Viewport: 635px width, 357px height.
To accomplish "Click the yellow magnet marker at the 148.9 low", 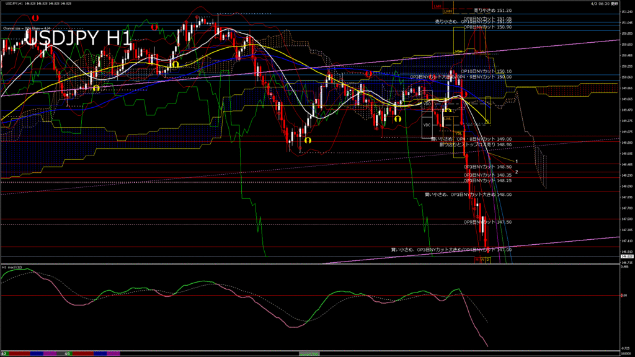I will pyautogui.click(x=308, y=141).
